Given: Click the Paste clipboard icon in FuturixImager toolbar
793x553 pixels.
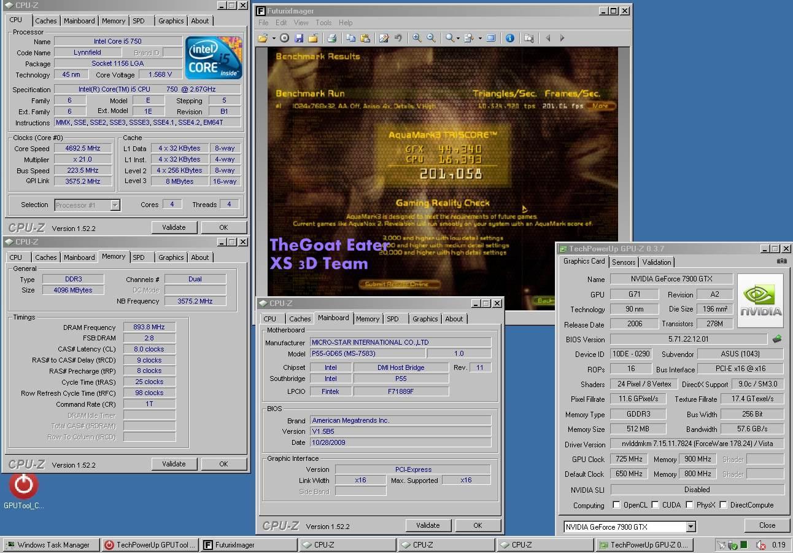Looking at the screenshot, I should coord(365,38).
